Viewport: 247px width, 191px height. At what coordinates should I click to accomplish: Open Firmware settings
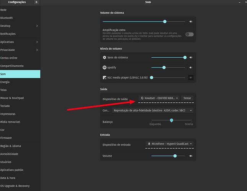20,138
